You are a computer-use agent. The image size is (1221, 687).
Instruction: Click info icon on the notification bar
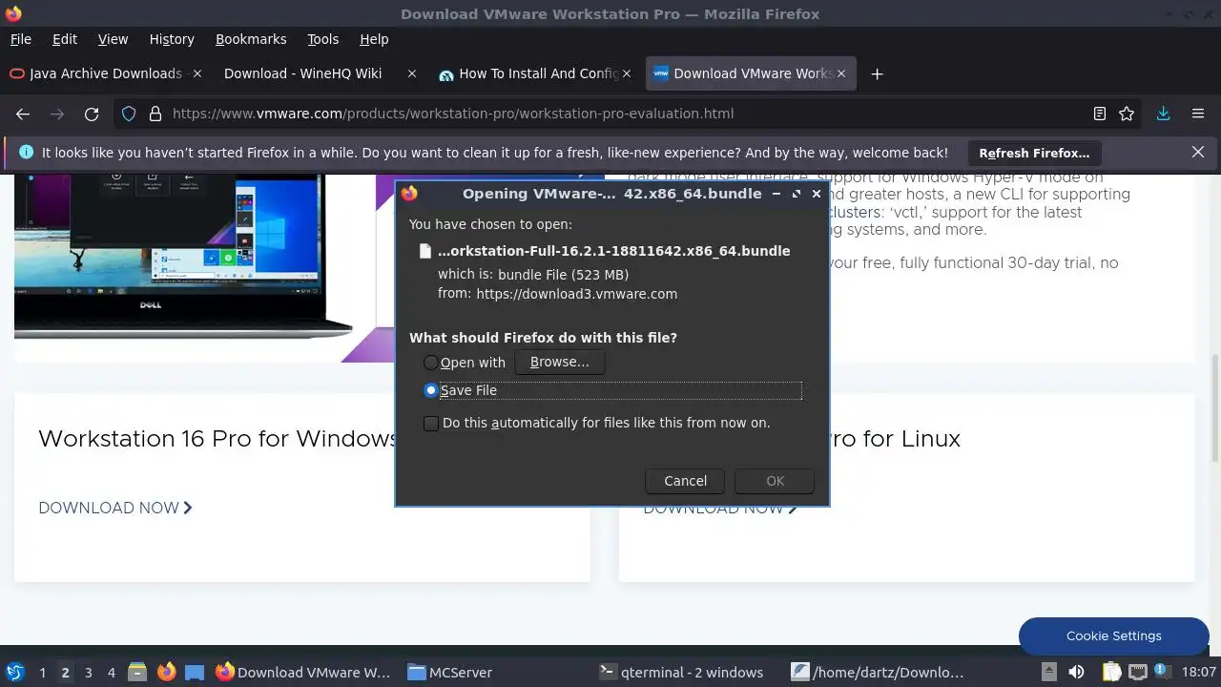[x=26, y=152]
